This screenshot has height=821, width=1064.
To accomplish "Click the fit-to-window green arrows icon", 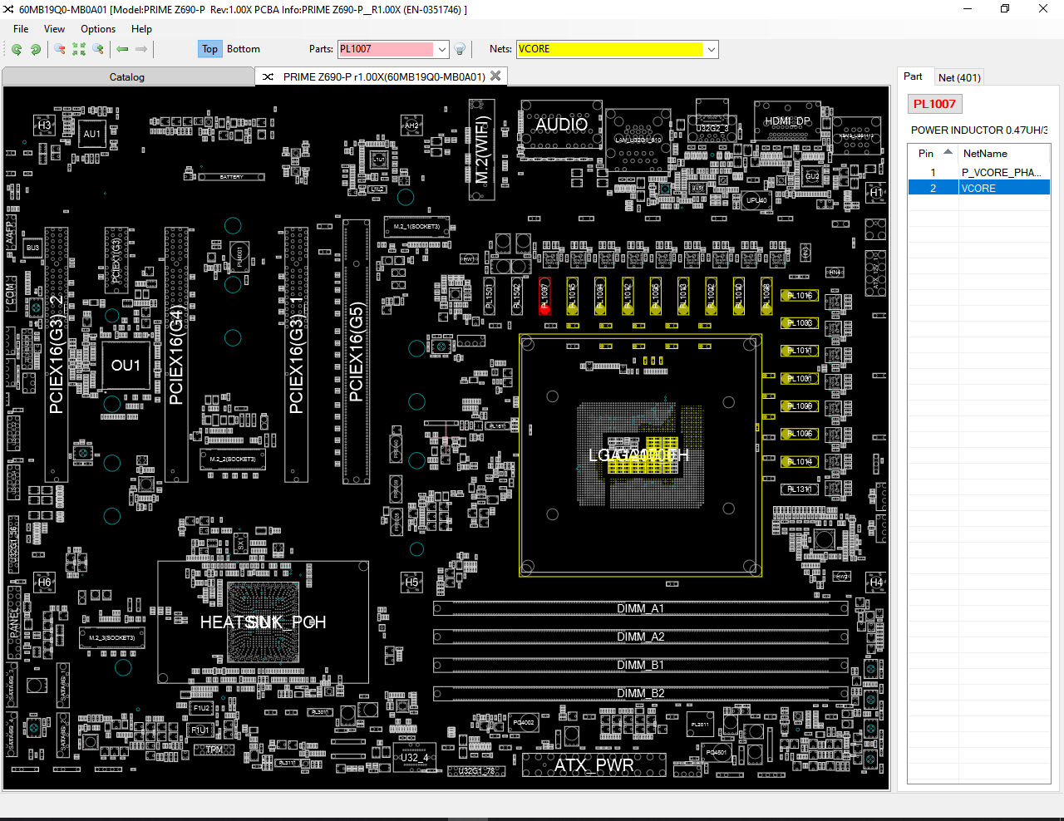I will pos(79,49).
